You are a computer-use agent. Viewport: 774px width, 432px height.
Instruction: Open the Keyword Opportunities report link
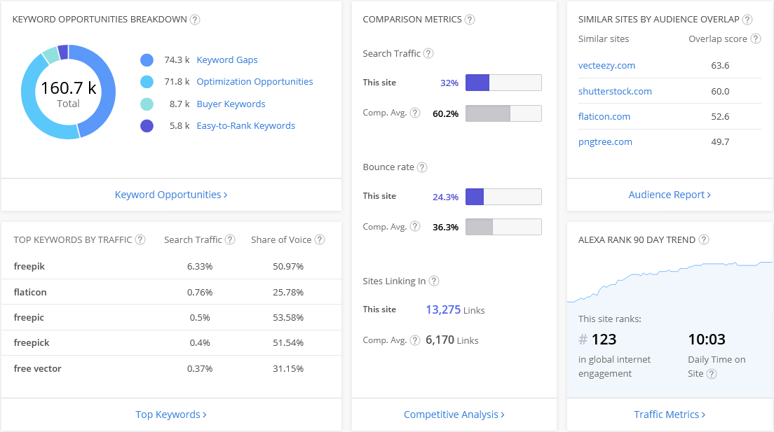[x=171, y=195]
